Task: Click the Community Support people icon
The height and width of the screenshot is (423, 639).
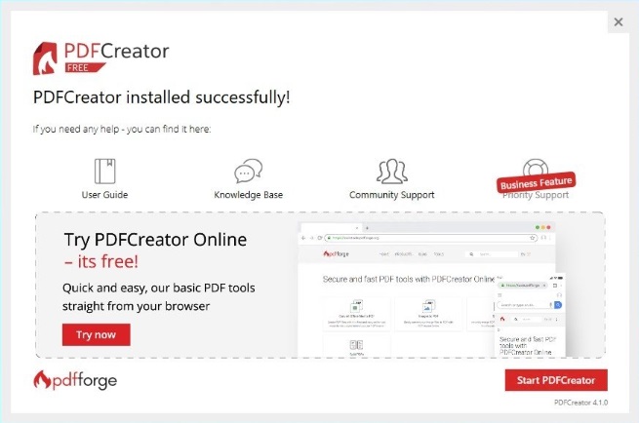Action: [x=391, y=173]
